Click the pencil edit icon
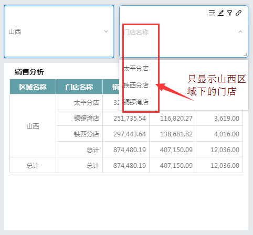Viewport: 253px width, 235px height. pyautogui.click(x=221, y=13)
